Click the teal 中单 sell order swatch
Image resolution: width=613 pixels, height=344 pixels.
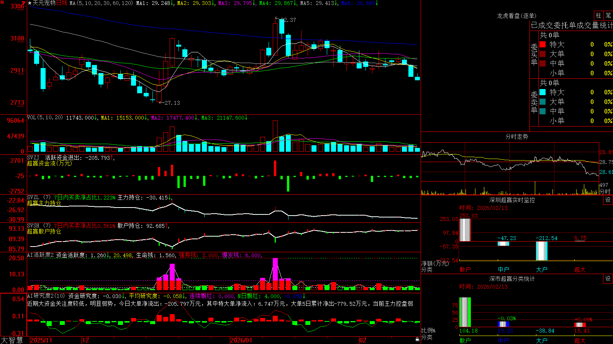pos(543,111)
